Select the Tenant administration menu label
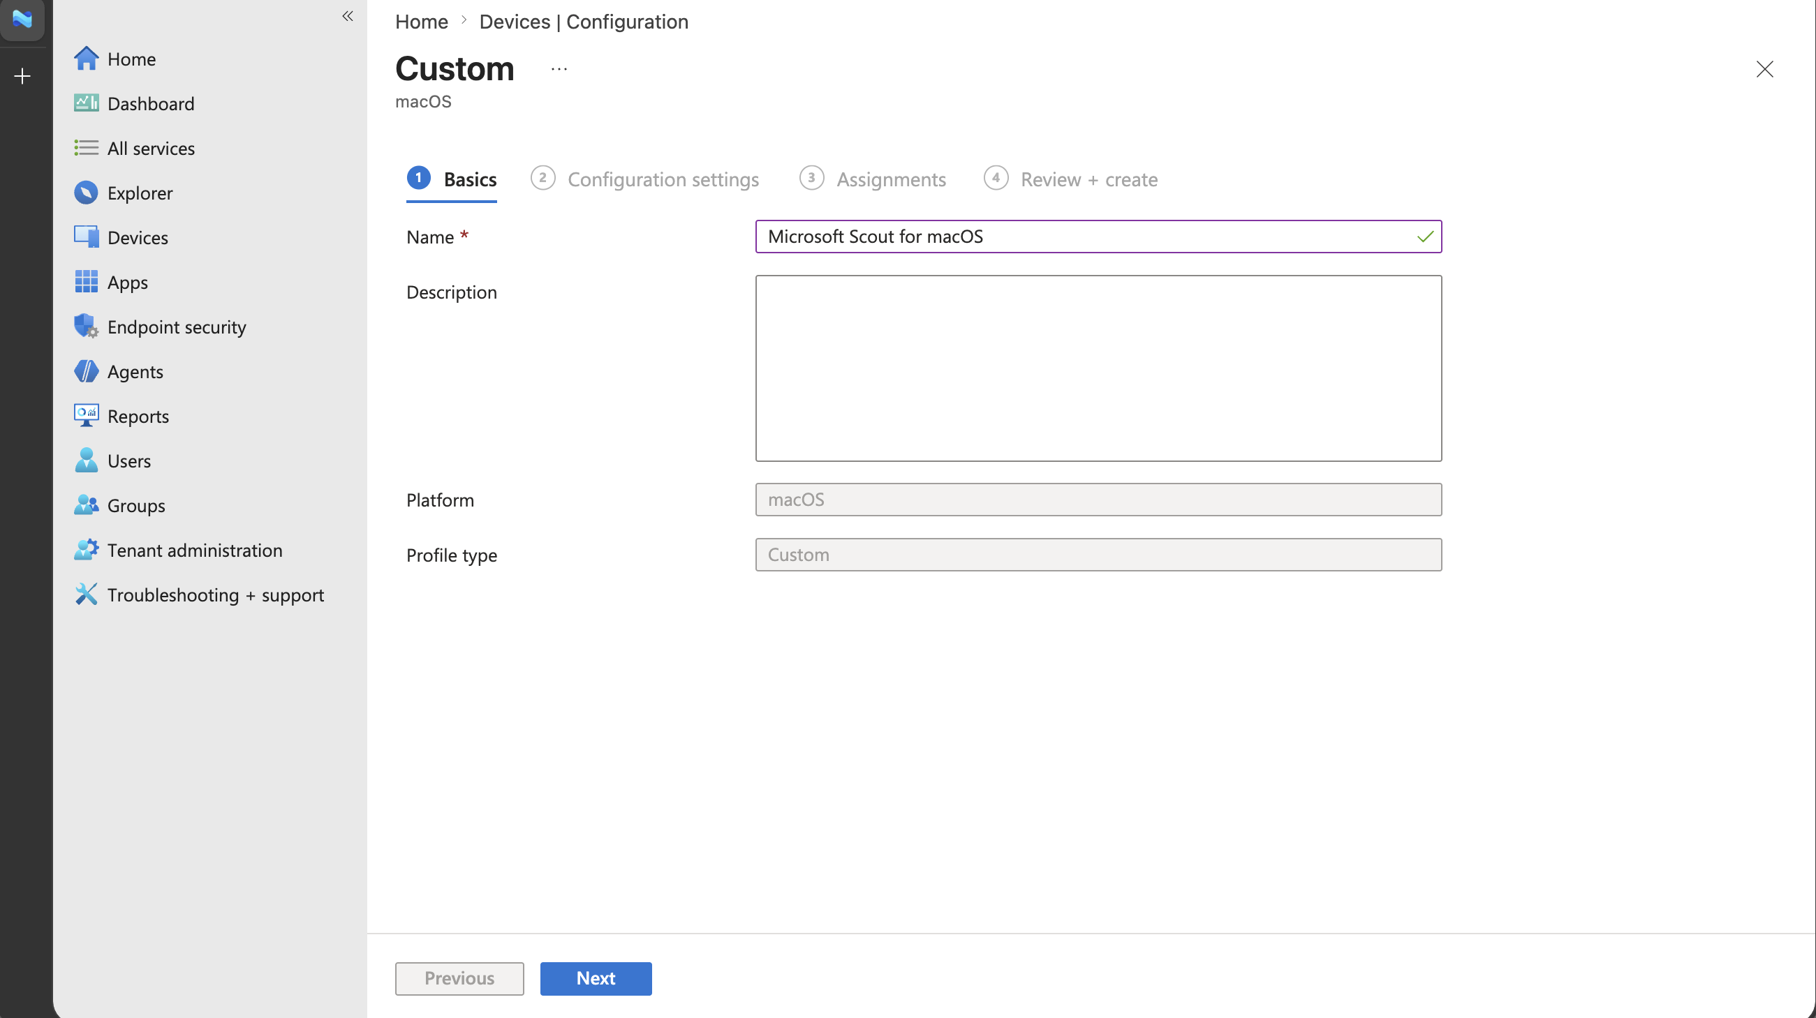This screenshot has width=1816, height=1018. tap(195, 551)
